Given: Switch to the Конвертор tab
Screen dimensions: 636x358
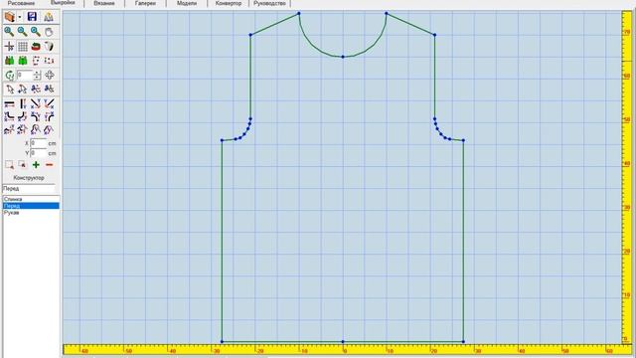Looking at the screenshot, I should 229,3.
